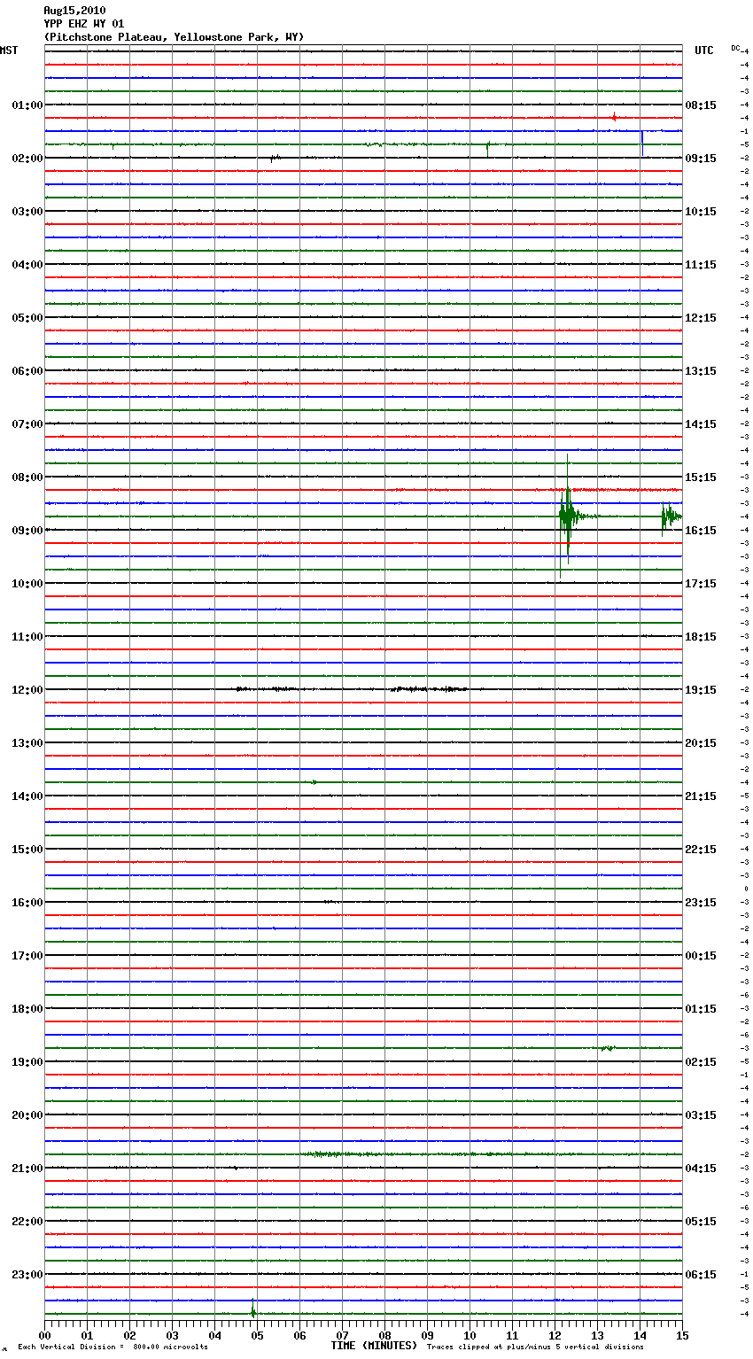The width and height of the screenshot is (753, 1359).
Task: Select the 18:00 MST row label
Action: tap(27, 1009)
